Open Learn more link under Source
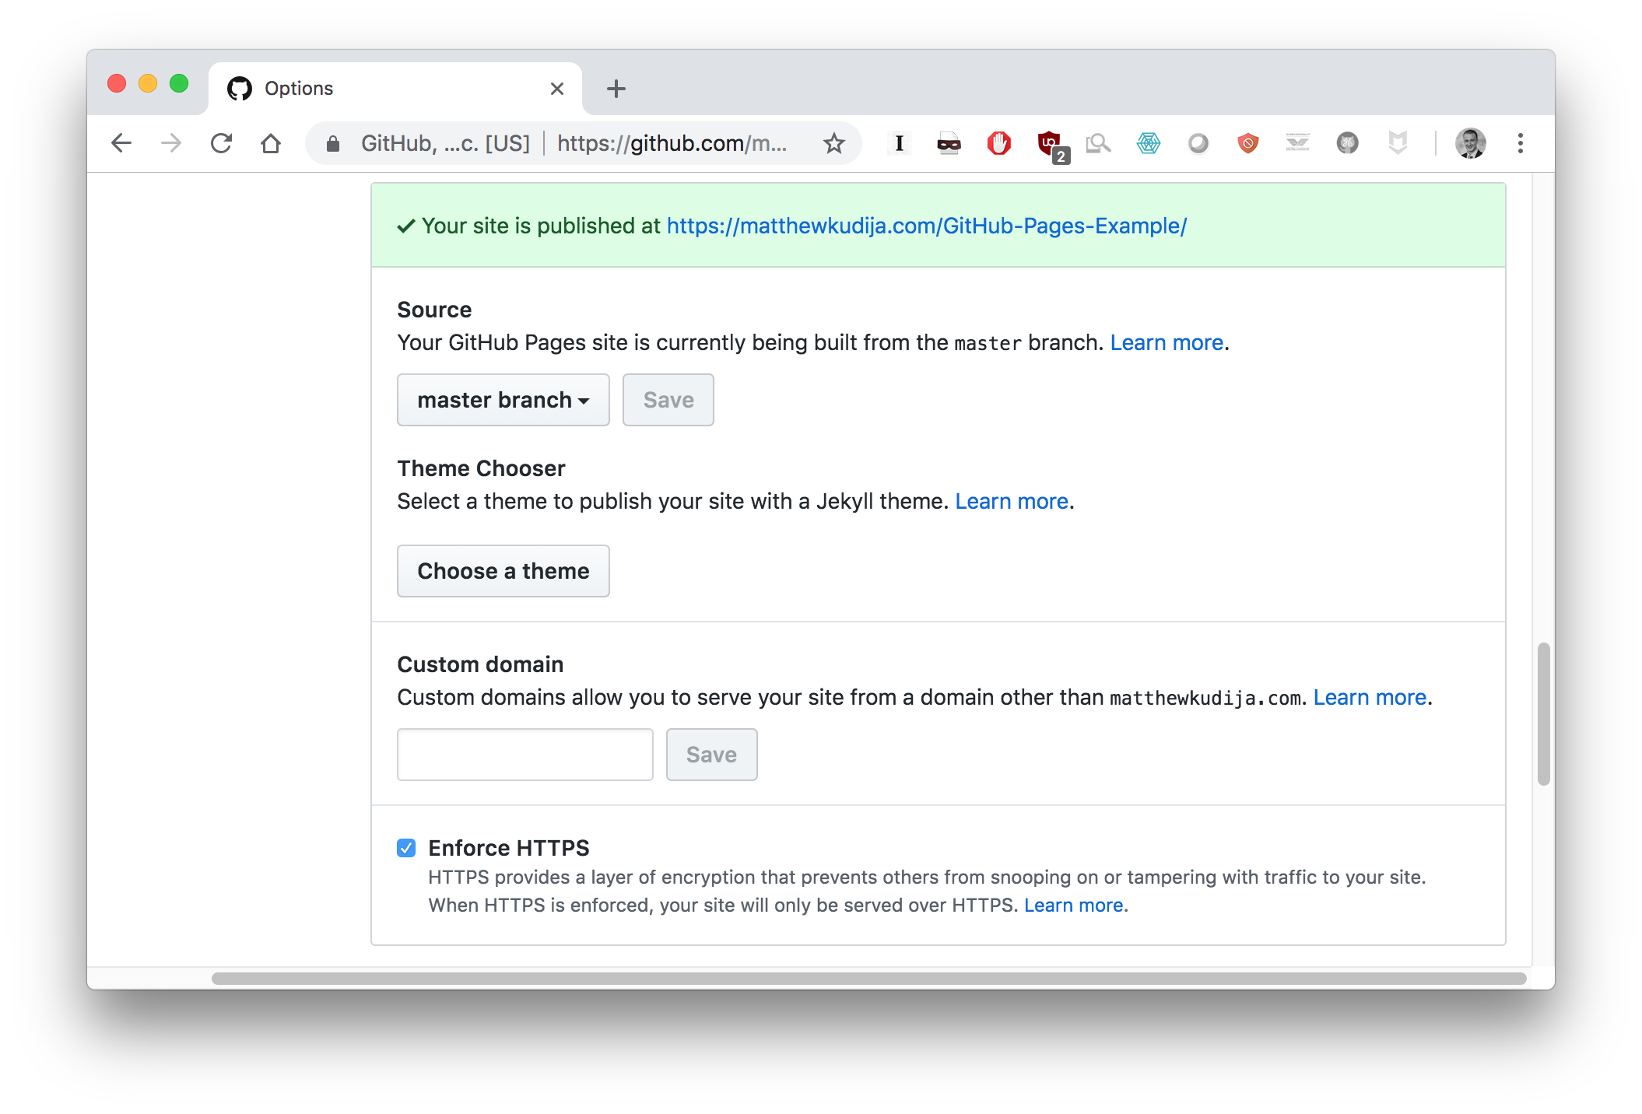 click(1167, 343)
